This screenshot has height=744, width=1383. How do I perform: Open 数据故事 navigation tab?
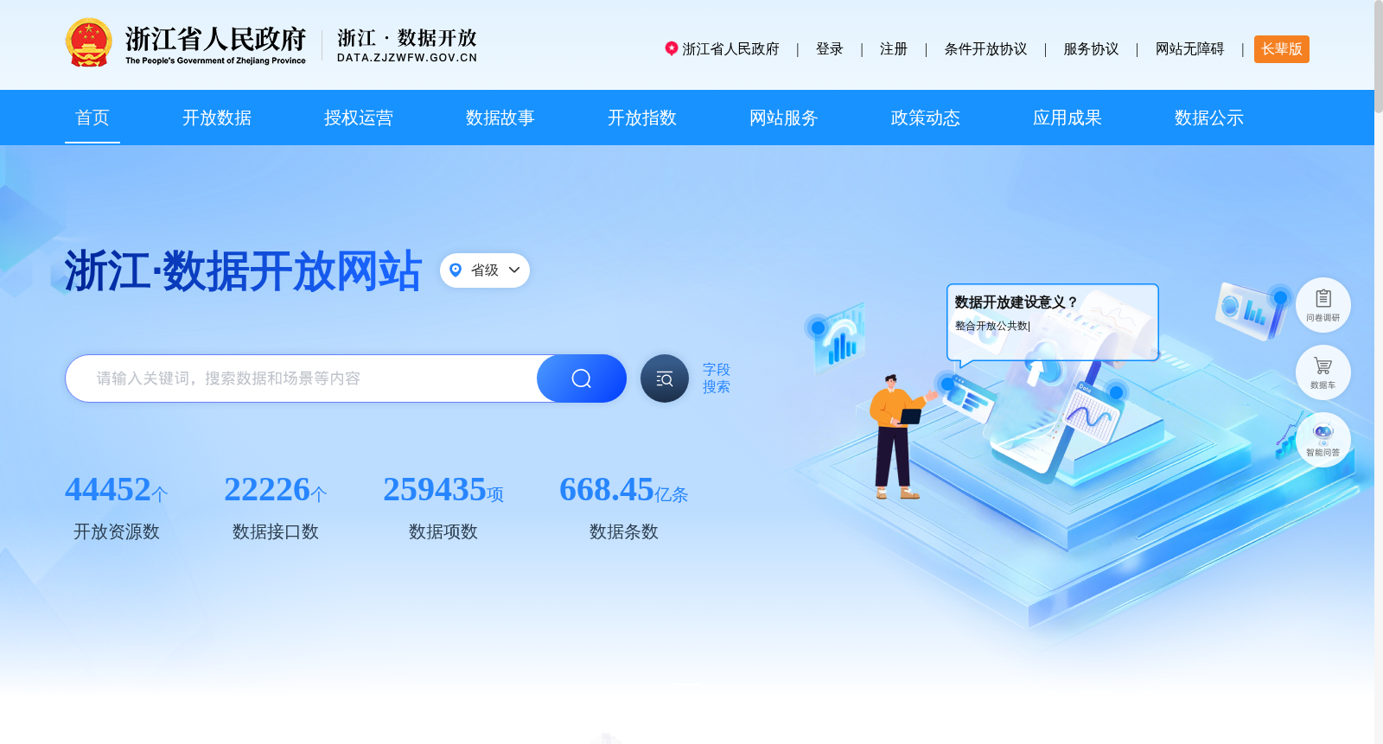tap(500, 118)
